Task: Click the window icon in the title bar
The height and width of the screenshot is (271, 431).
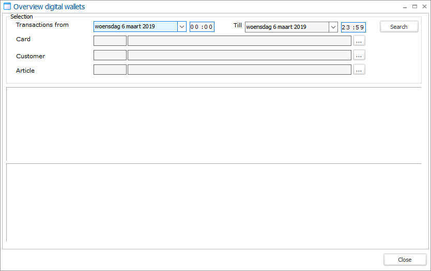Action: click(x=7, y=7)
